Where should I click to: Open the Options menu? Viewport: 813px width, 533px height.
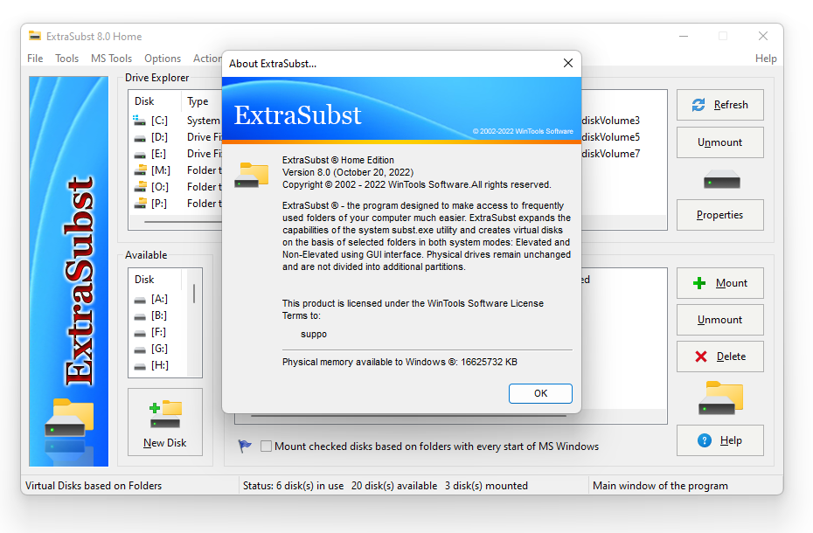coord(163,58)
